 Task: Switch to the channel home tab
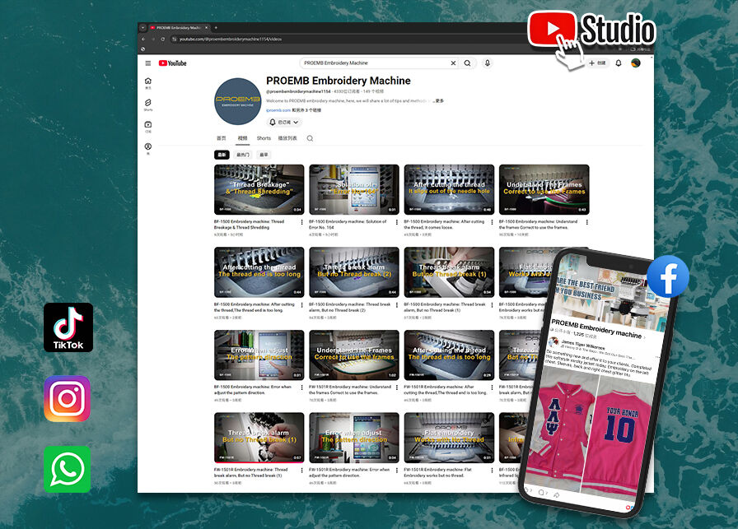[221, 138]
